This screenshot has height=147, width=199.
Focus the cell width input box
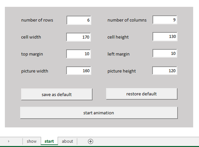pyautogui.click(x=79, y=37)
